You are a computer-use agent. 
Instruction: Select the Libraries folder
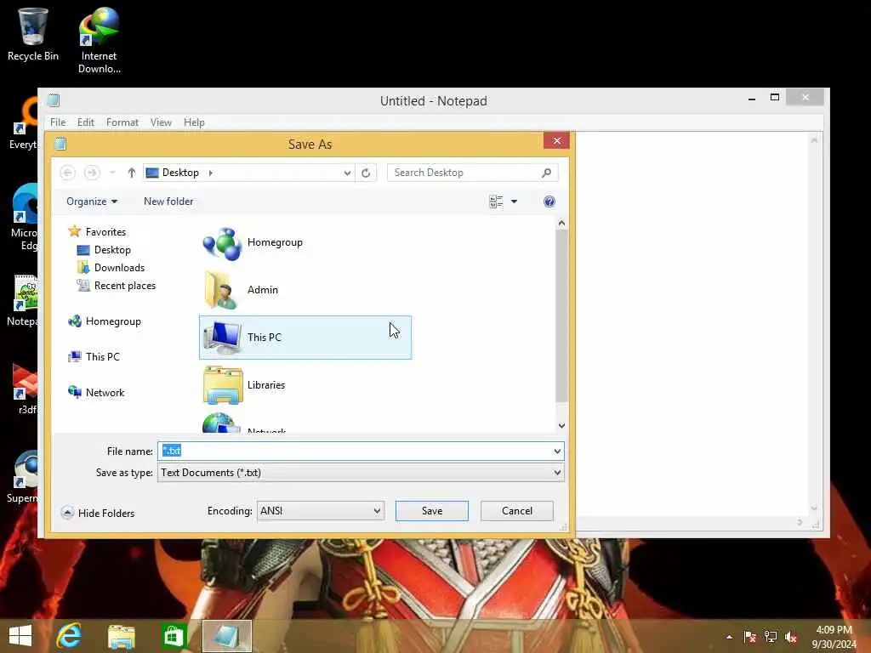305,385
